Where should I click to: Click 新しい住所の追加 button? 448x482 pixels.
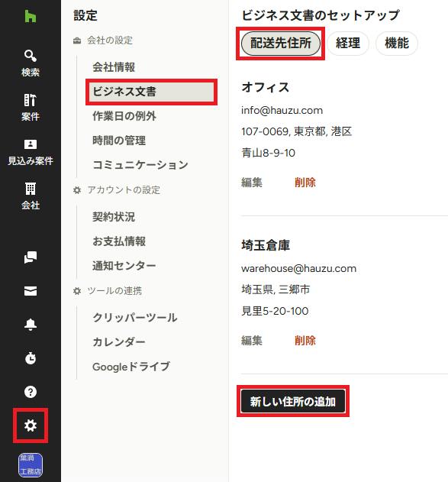(293, 401)
